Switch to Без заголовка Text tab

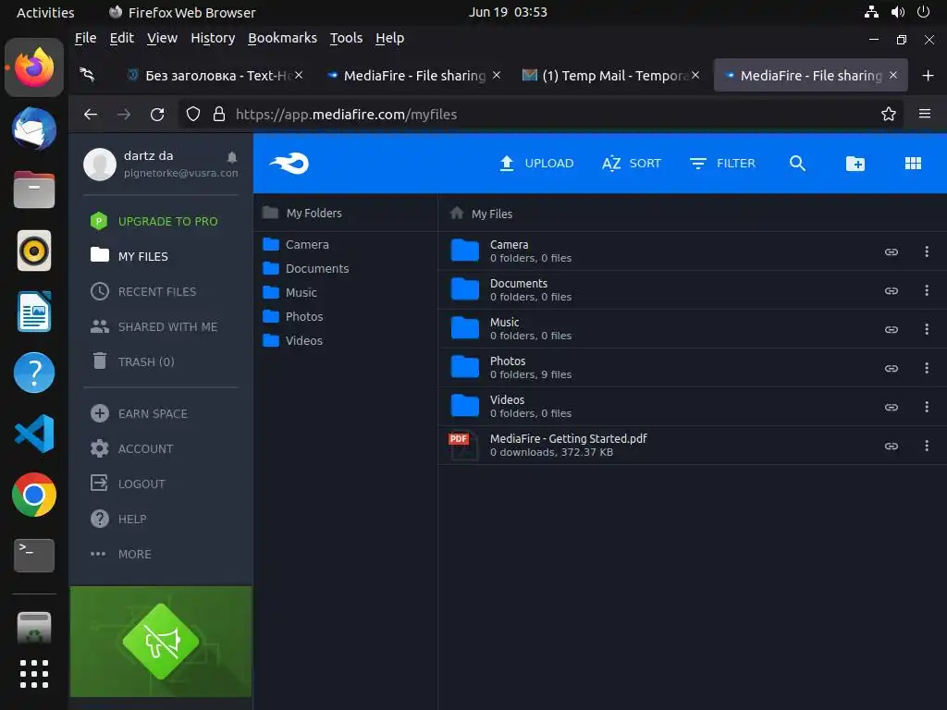point(214,76)
